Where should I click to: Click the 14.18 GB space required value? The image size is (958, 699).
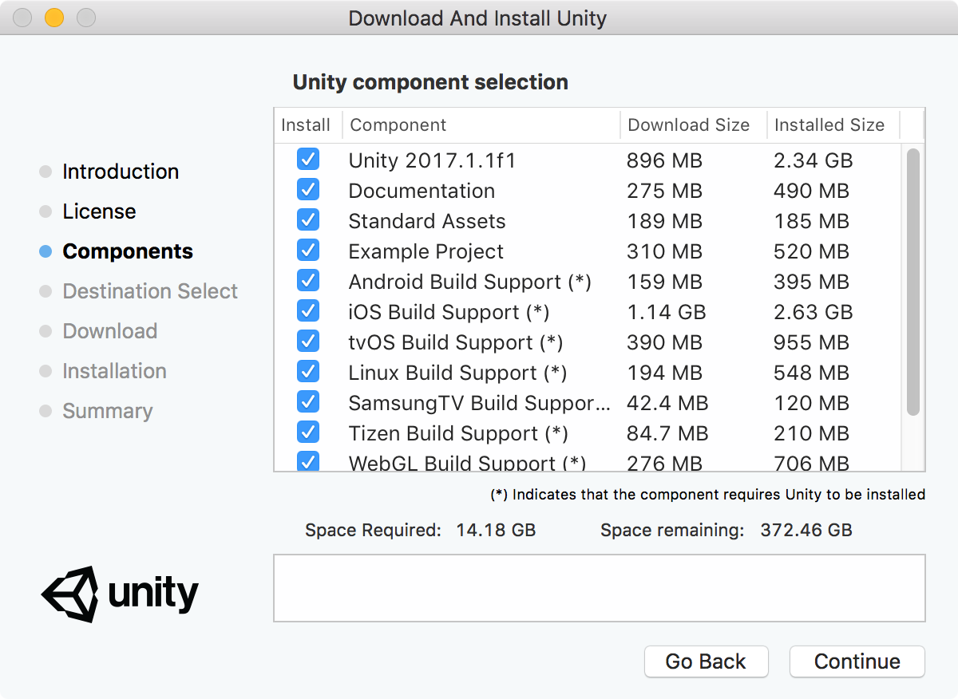click(496, 530)
